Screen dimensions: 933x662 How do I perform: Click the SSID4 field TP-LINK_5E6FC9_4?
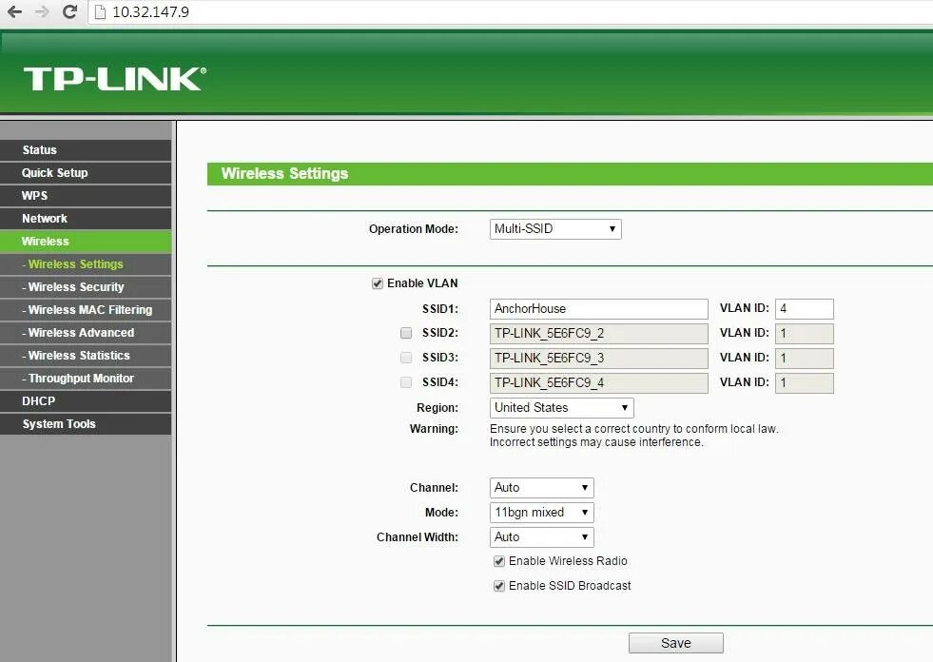[x=598, y=382]
